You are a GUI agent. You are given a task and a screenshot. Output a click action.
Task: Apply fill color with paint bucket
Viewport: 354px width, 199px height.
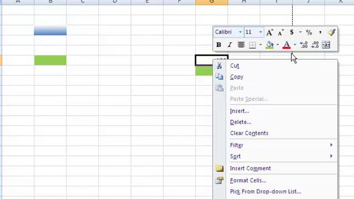[x=269, y=45]
